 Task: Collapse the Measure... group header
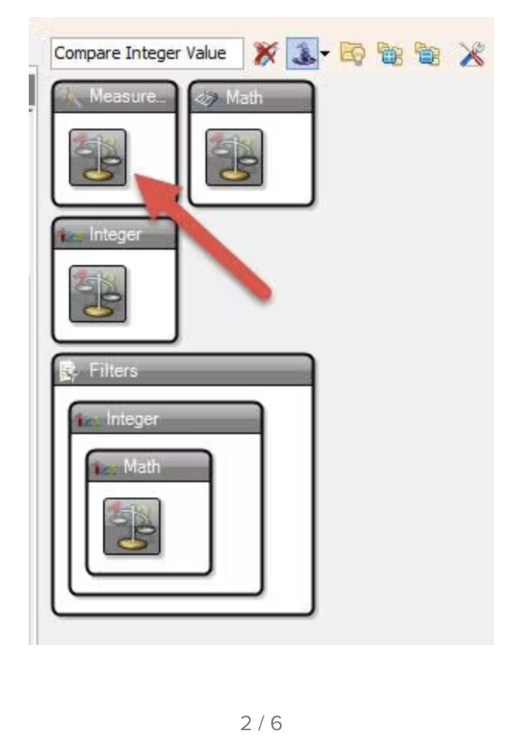[115, 97]
